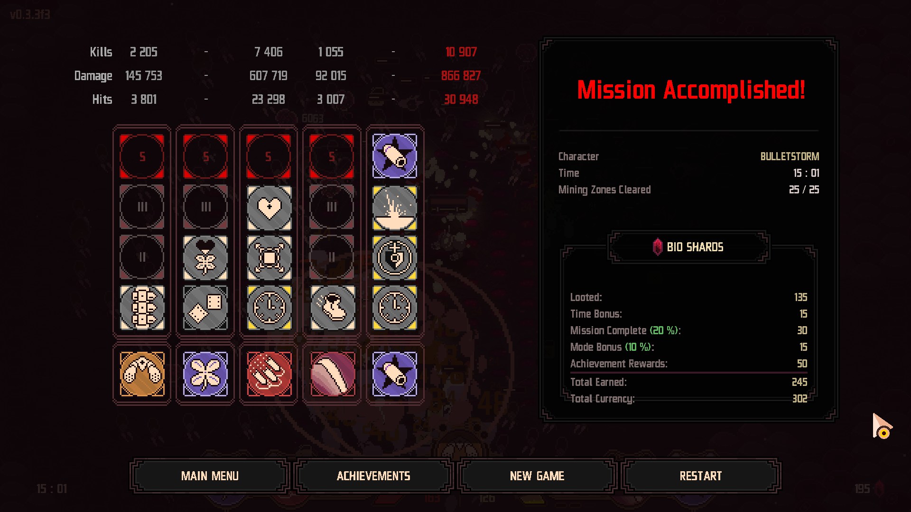Select the red claw slash weapon icon

(269, 374)
